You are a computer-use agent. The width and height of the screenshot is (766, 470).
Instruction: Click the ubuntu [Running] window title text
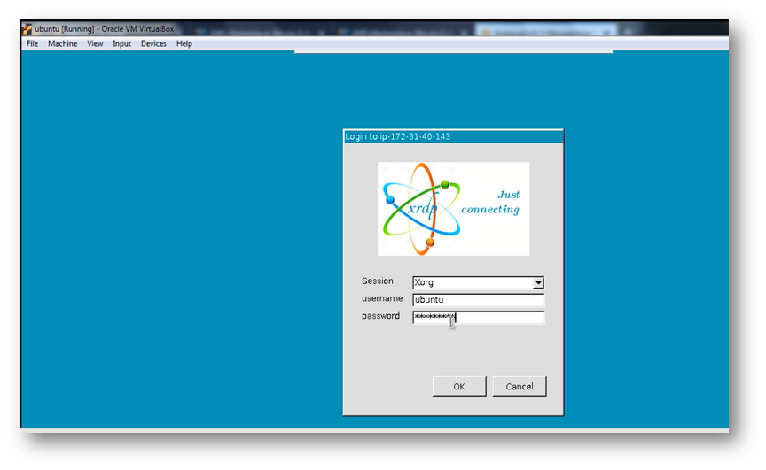104,29
